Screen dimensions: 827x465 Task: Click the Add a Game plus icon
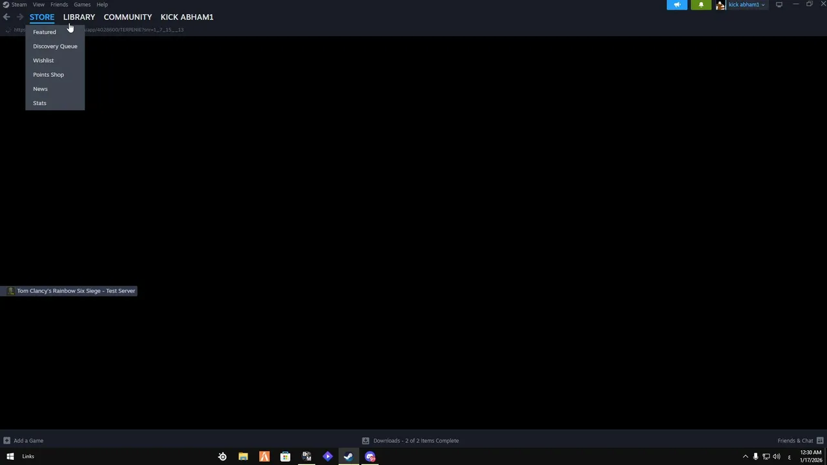point(6,440)
